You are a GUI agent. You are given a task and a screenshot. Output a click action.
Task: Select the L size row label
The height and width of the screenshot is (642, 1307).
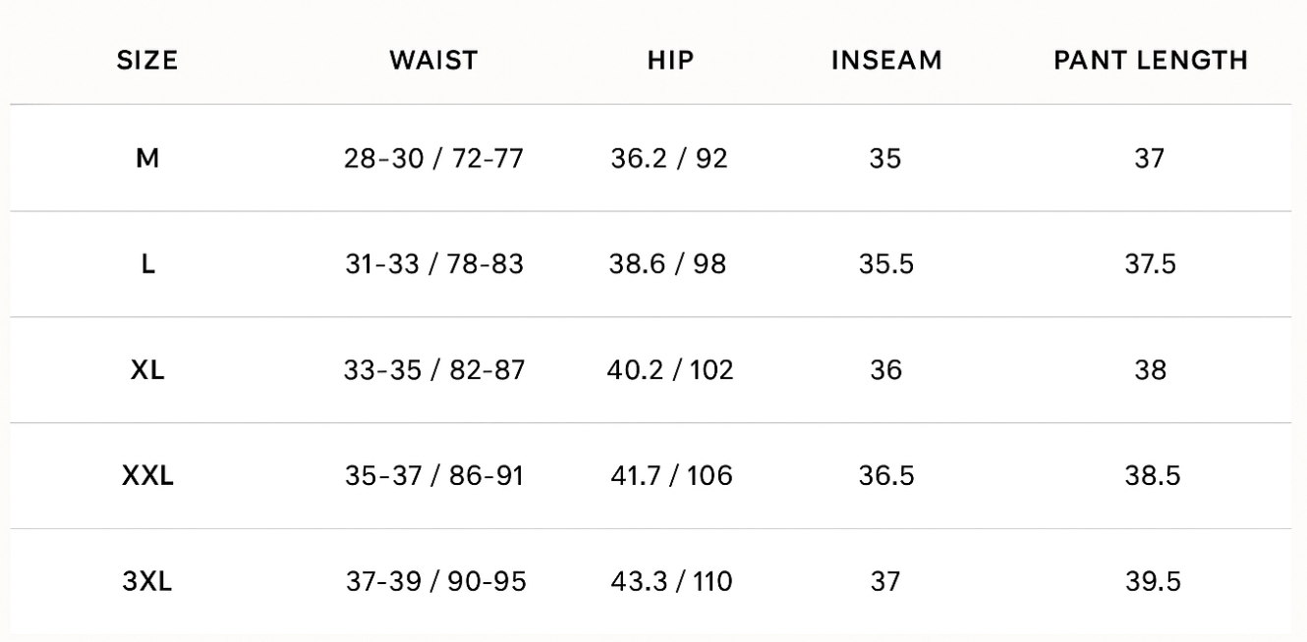147,264
